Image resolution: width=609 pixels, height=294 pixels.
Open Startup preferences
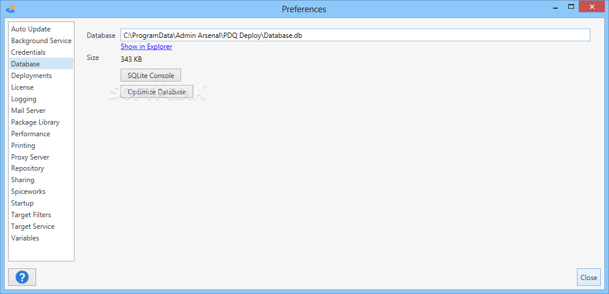41,204
